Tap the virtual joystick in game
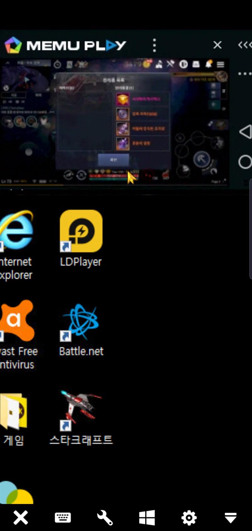The height and width of the screenshot is (531, 252). click(29, 152)
